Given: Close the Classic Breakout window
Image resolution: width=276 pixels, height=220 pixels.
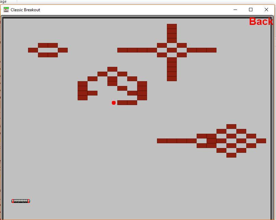Looking at the screenshot, I should [266, 10].
